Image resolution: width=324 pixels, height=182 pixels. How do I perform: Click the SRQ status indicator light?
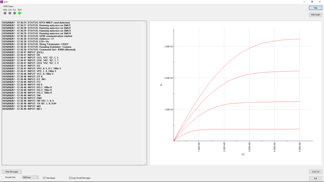(x=5, y=13)
